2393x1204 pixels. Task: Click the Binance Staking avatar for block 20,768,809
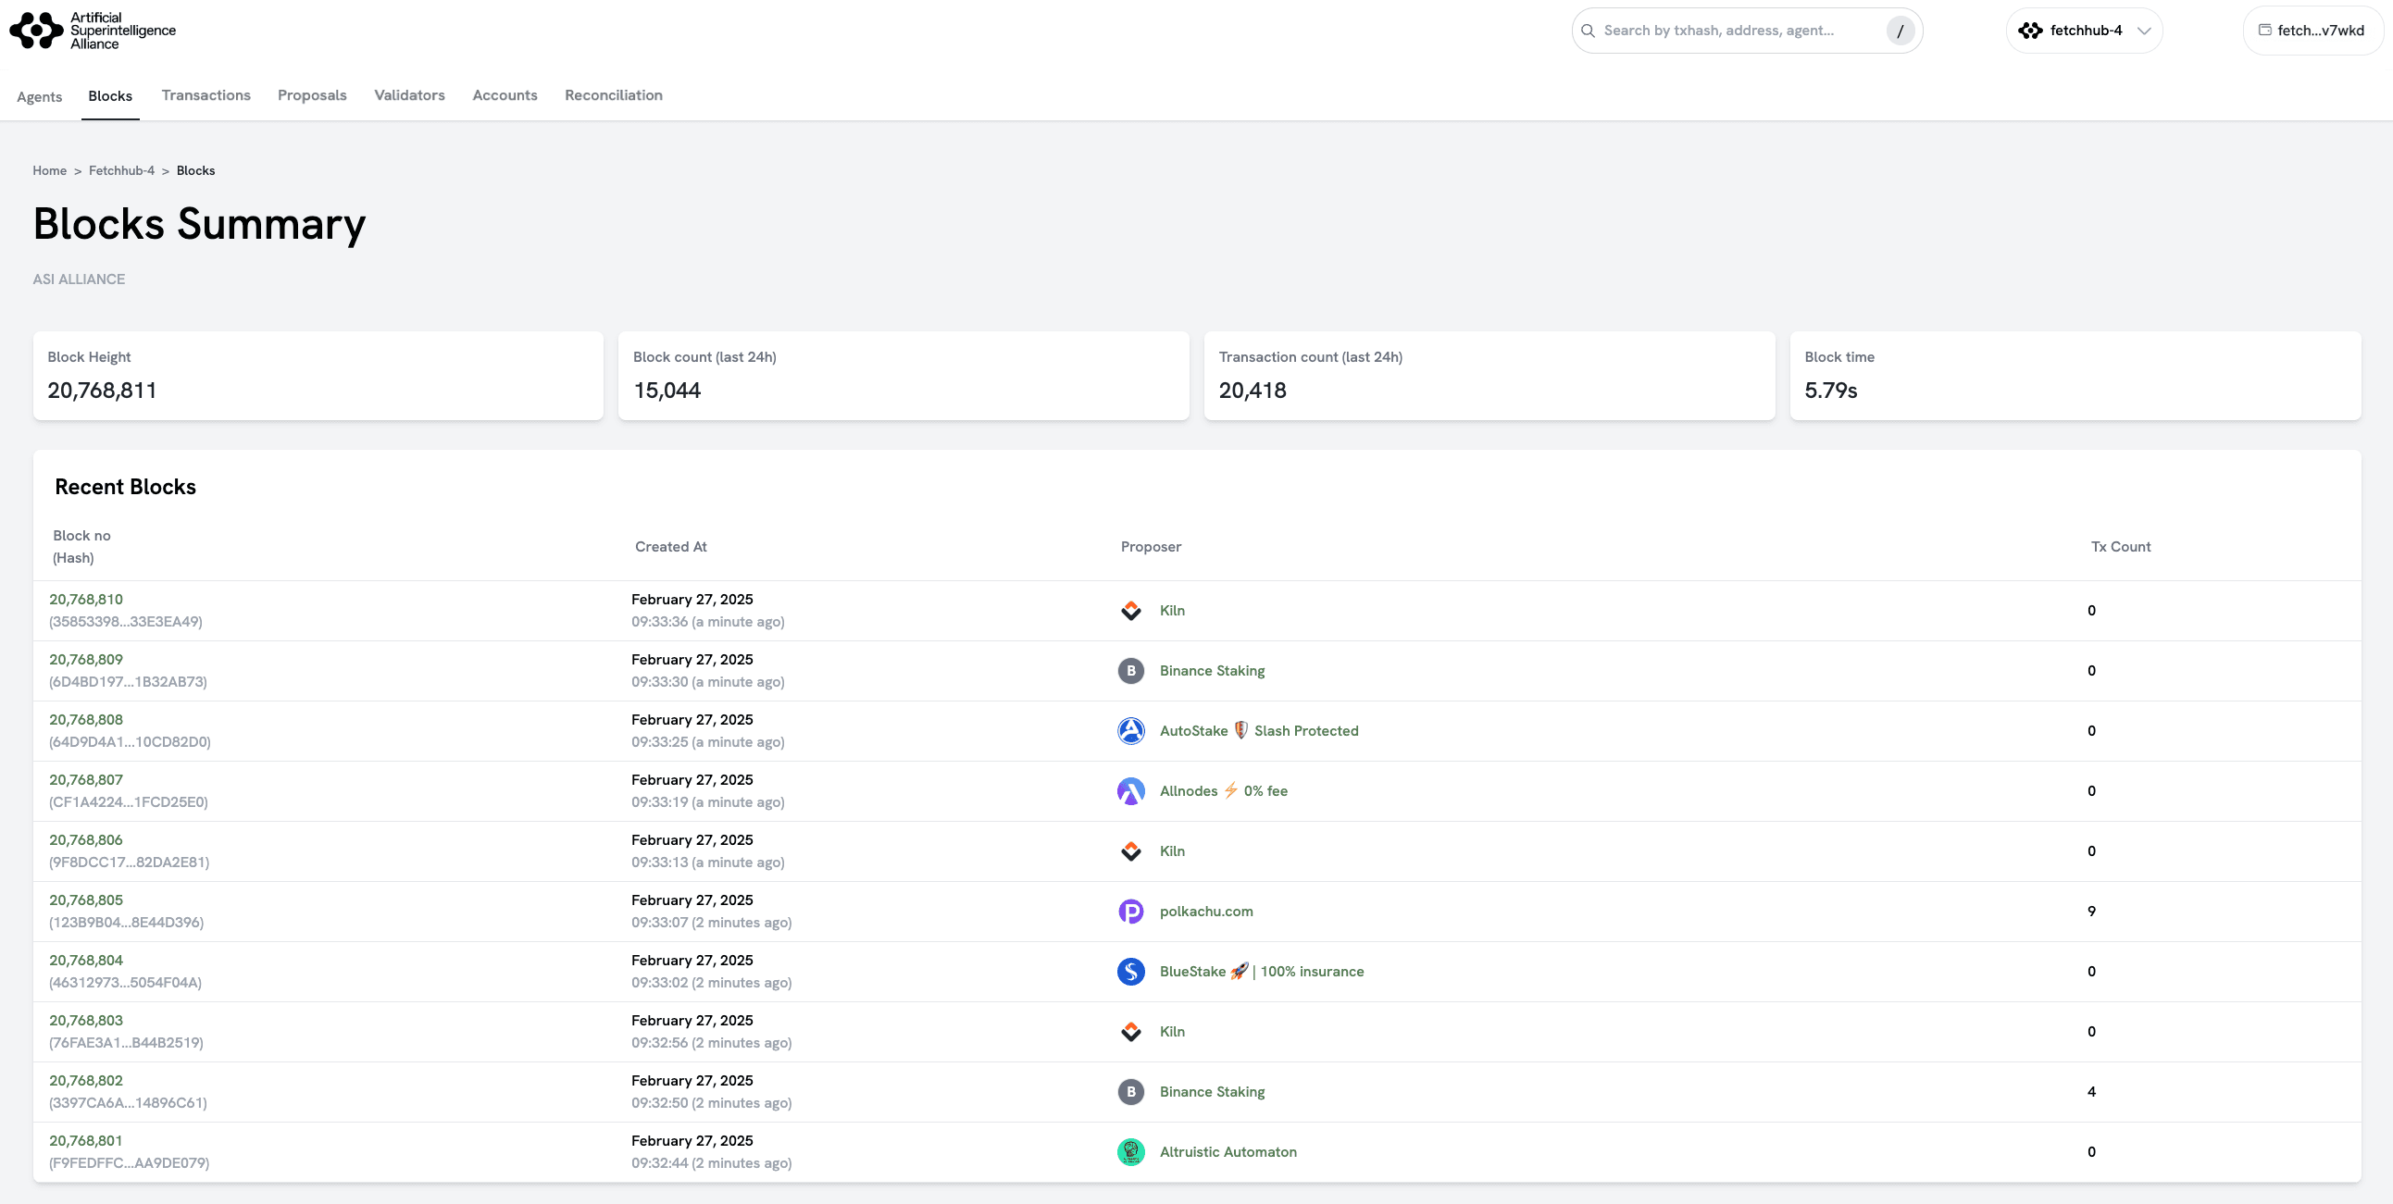1130,671
